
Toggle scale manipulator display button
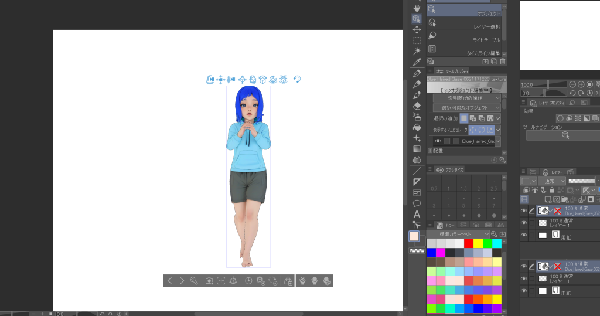pyautogui.click(x=490, y=130)
